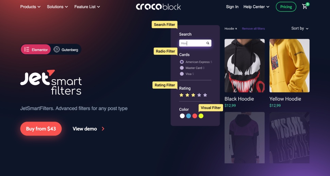The height and width of the screenshot is (176, 330).
Task: Select the first rating star
Action: 182,95
